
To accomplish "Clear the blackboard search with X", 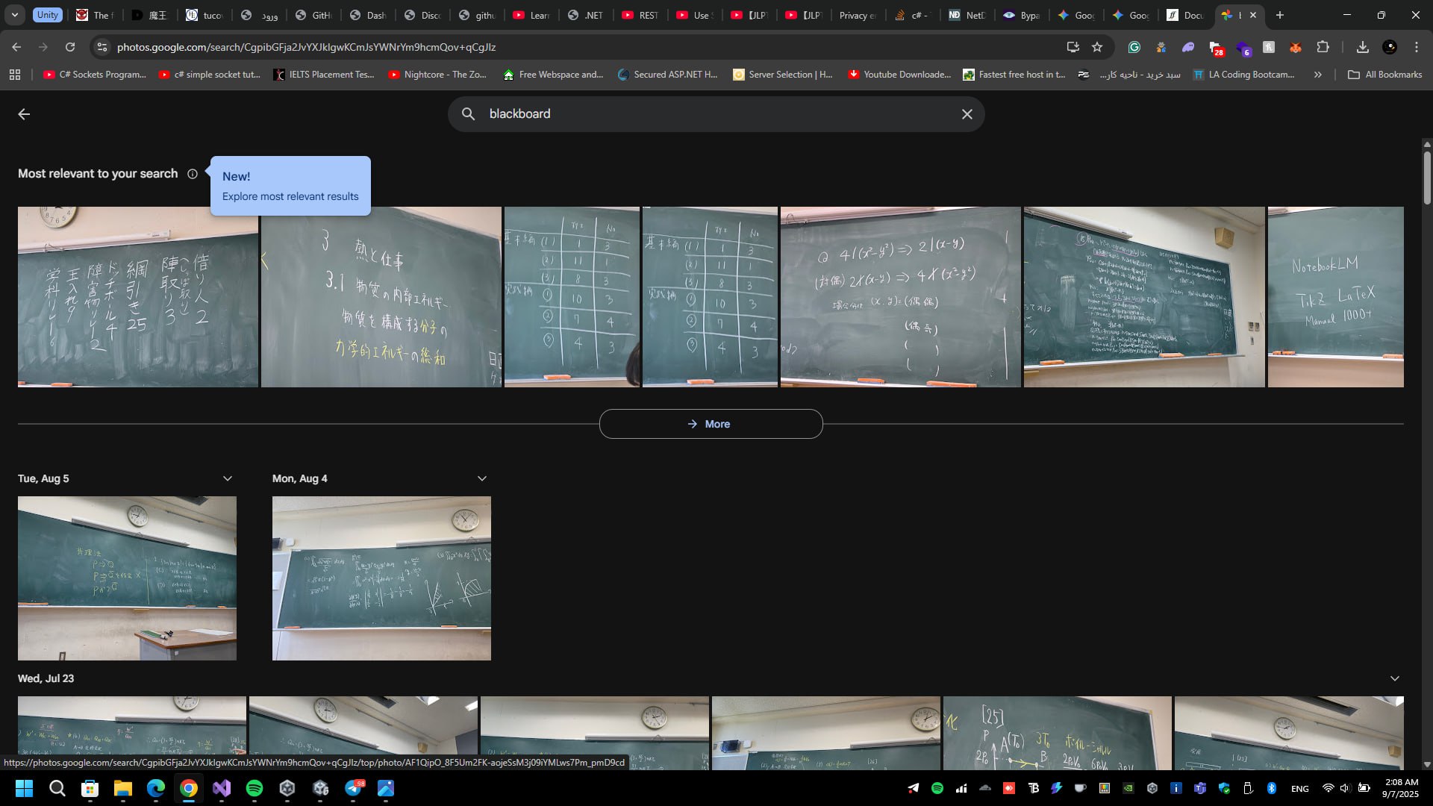I will pos(967,114).
